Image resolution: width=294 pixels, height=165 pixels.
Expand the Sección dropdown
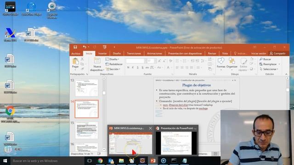pyautogui.click(x=113, y=69)
